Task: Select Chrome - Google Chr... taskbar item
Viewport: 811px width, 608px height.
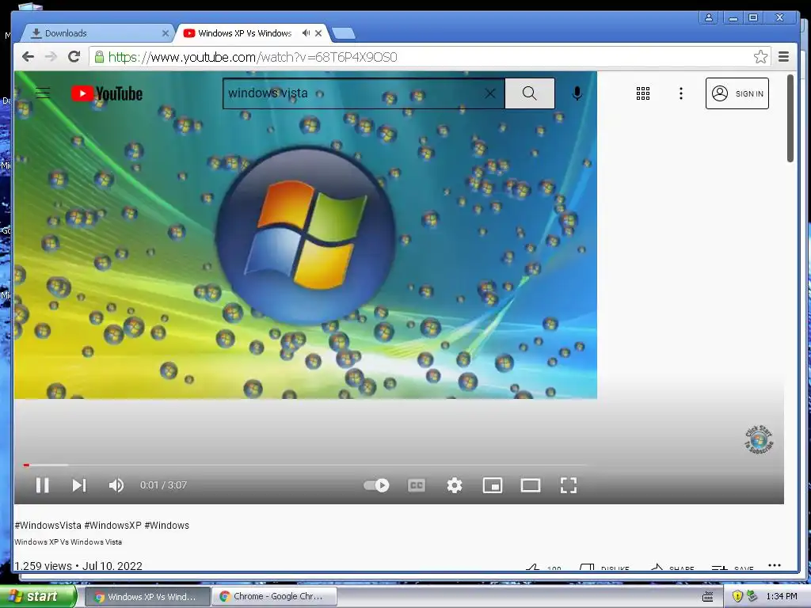Action: click(x=275, y=597)
